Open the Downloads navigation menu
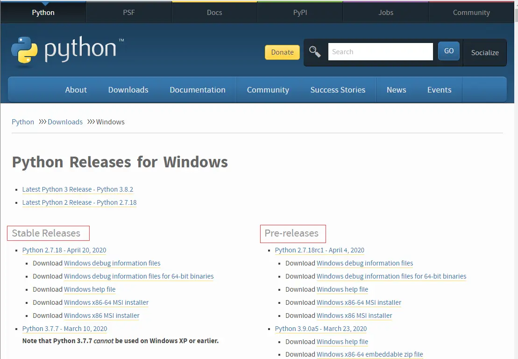Viewport: 518px width, 359px height. [128, 90]
